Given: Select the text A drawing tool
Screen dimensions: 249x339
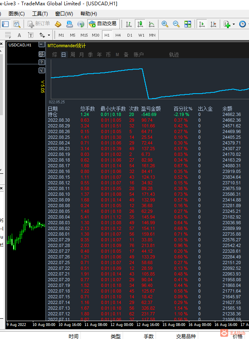Looking at the screenshot, I should 19,35.
